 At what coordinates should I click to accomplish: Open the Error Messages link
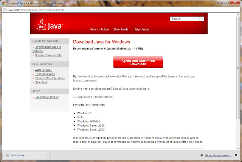tap(45, 74)
